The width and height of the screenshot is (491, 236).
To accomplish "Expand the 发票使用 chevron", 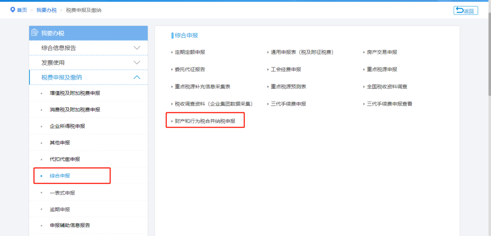I will [x=137, y=63].
